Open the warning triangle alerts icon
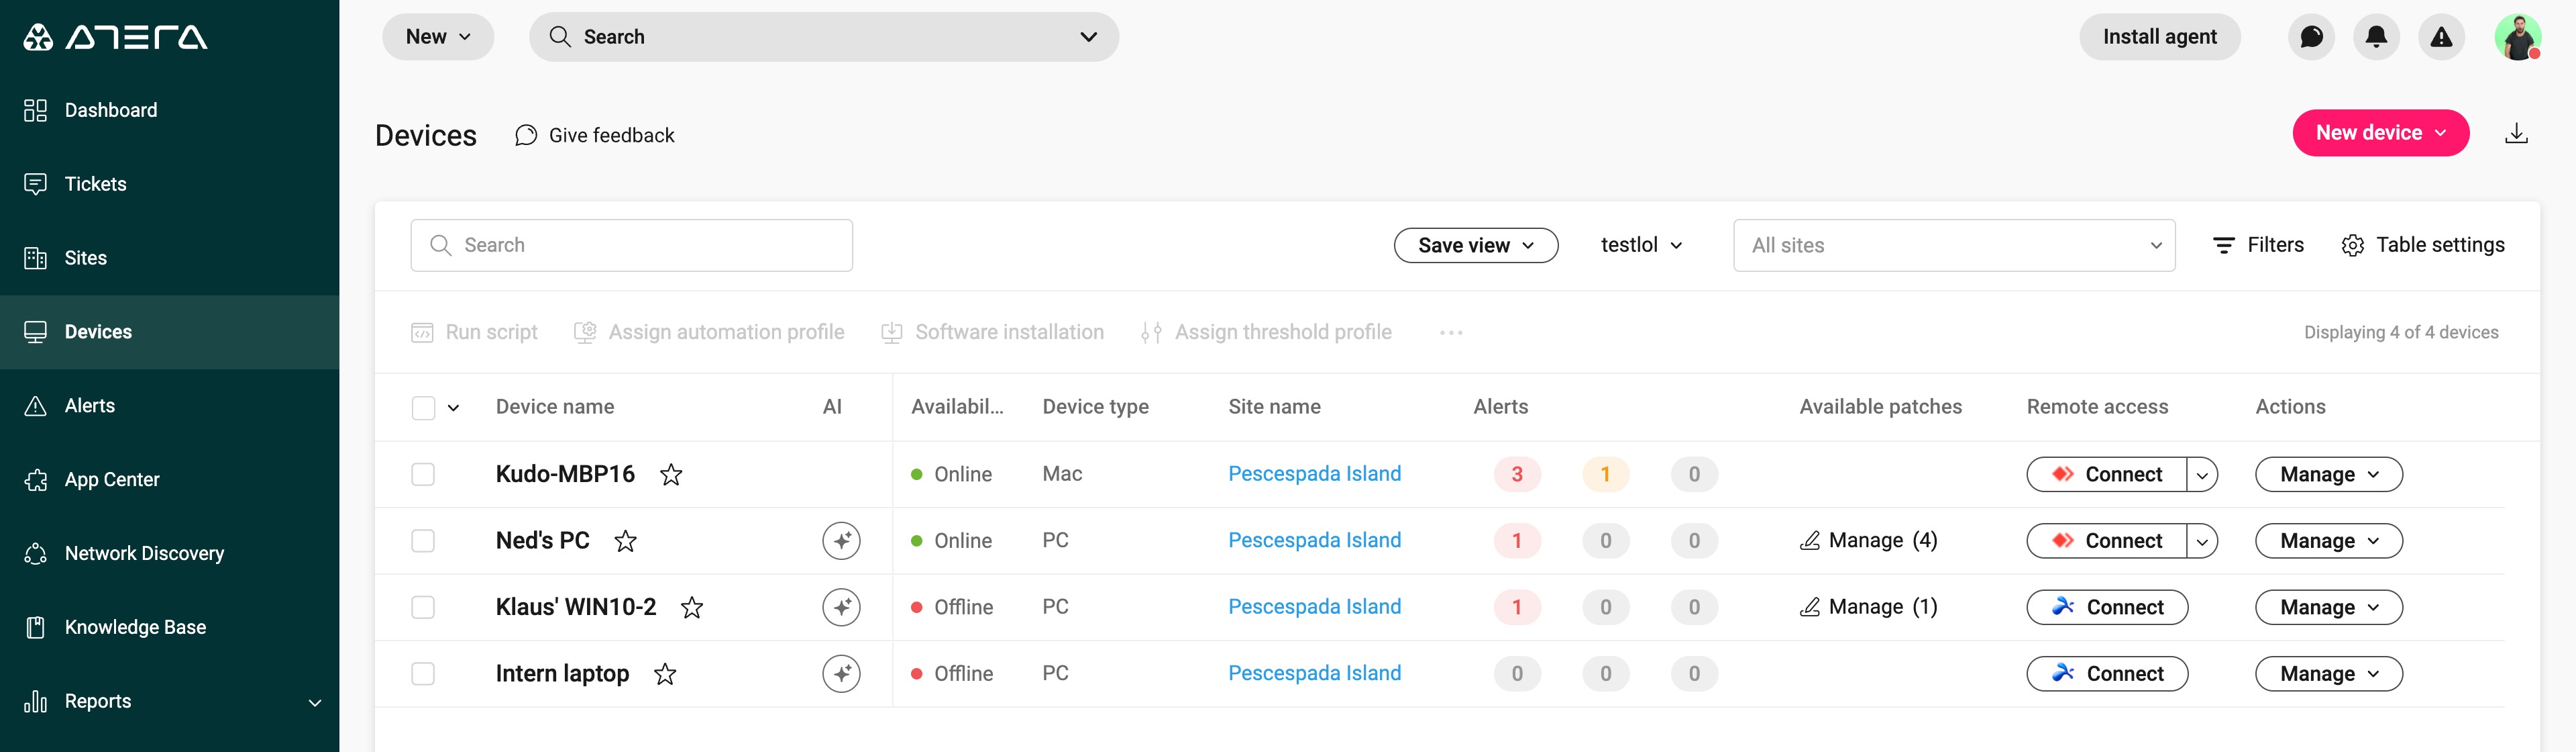2576x752 pixels. point(2441,37)
